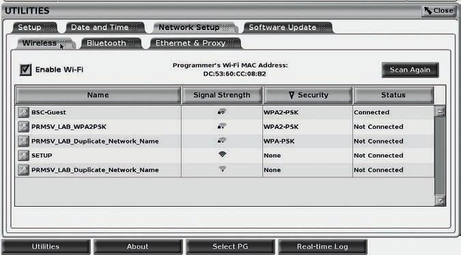The image size is (461, 255).
Task: Click signal strength icon of SETUP network
Action: point(222,154)
